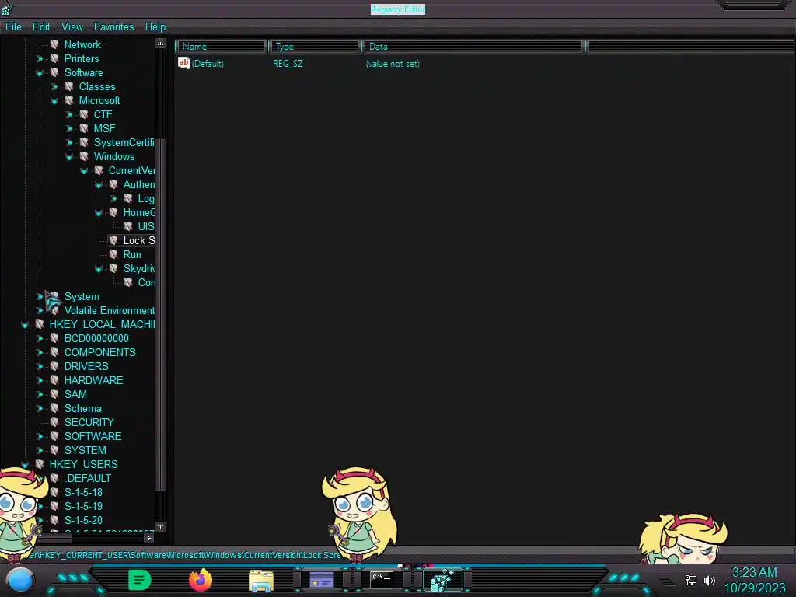Collapse the Software key in the tree
Viewport: 796px width, 597px height.
click(x=40, y=73)
